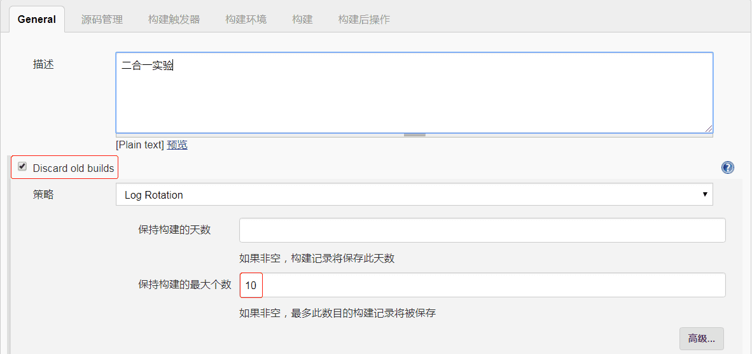
Task: Grab the description textarea resize handle
Action: (415, 135)
